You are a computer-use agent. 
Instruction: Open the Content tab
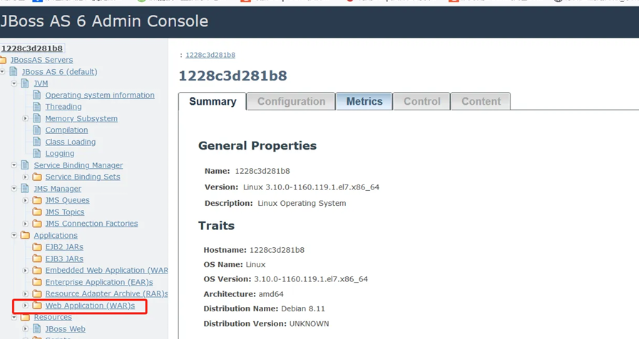[481, 101]
